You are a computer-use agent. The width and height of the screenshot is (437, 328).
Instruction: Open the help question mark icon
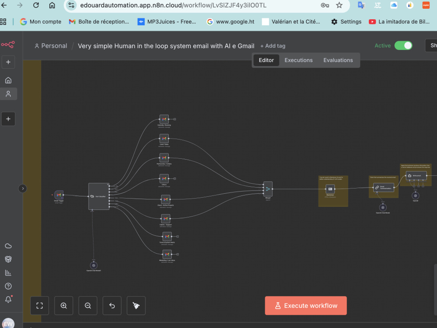pos(8,286)
